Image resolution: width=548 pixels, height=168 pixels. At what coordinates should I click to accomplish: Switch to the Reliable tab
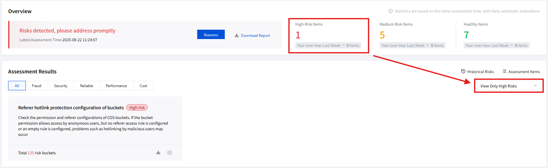(87, 86)
